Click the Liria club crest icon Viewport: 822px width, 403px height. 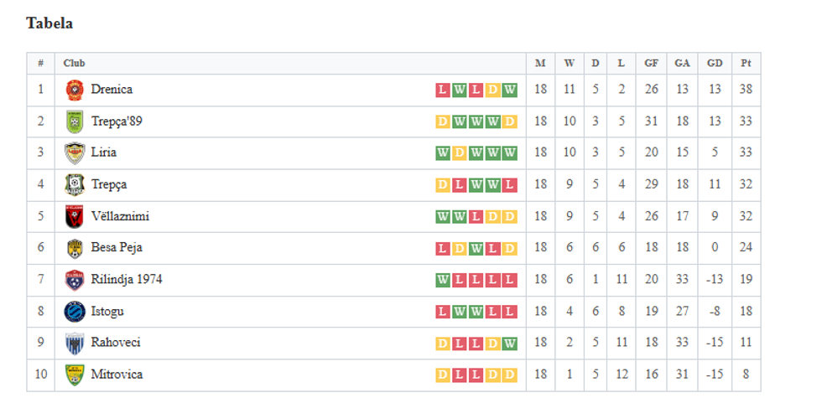tap(75, 153)
